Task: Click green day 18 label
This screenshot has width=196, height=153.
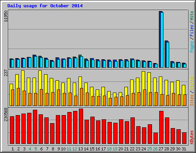Action: (x=109, y=149)
